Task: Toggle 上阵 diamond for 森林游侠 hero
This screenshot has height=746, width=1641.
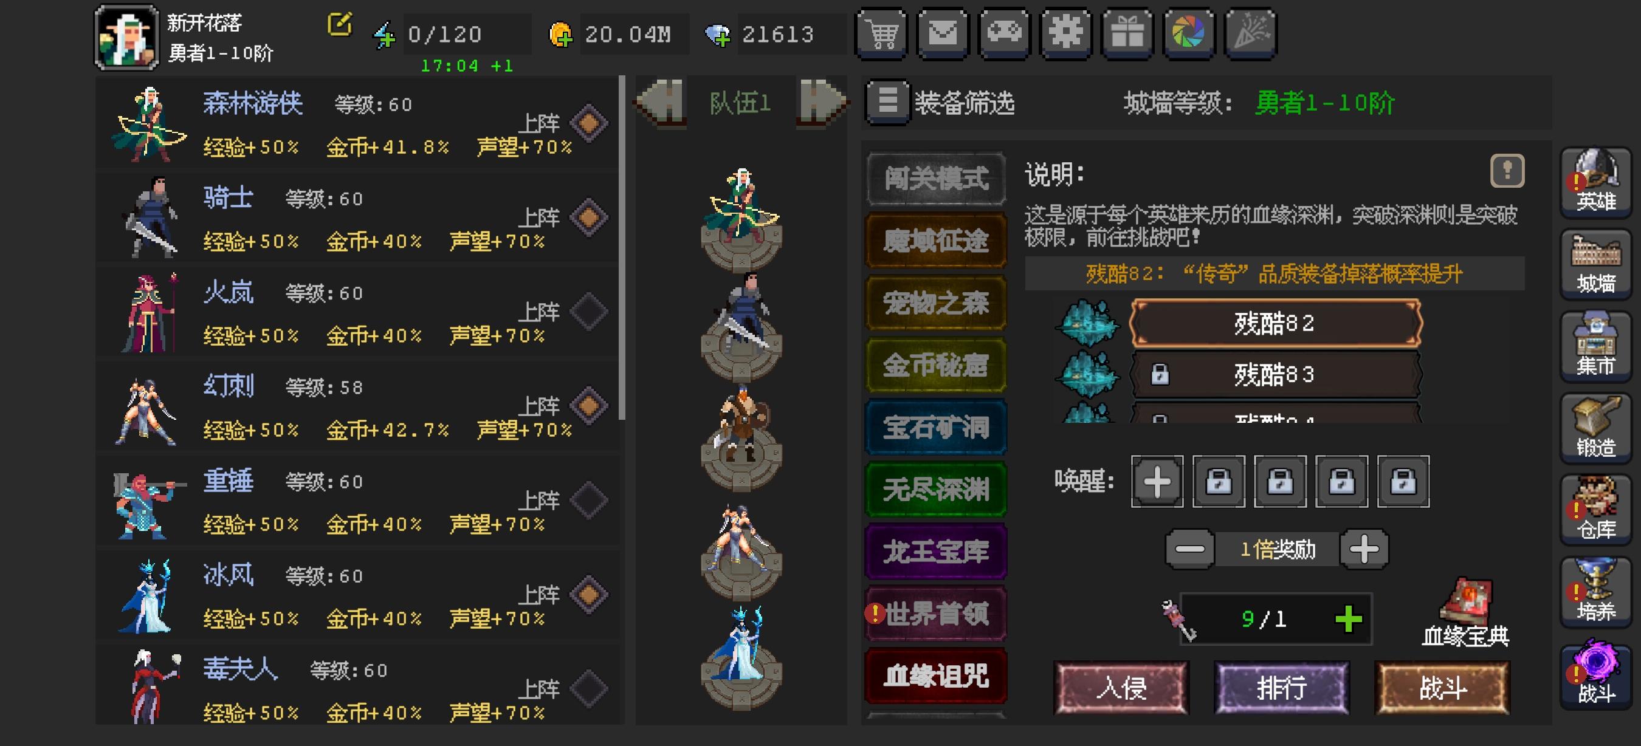Action: pos(588,123)
